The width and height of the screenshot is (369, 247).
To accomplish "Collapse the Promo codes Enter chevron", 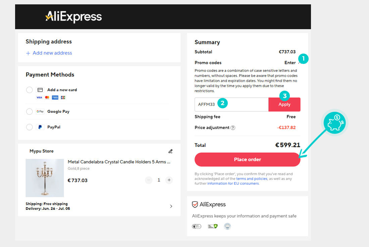I will coord(299,63).
